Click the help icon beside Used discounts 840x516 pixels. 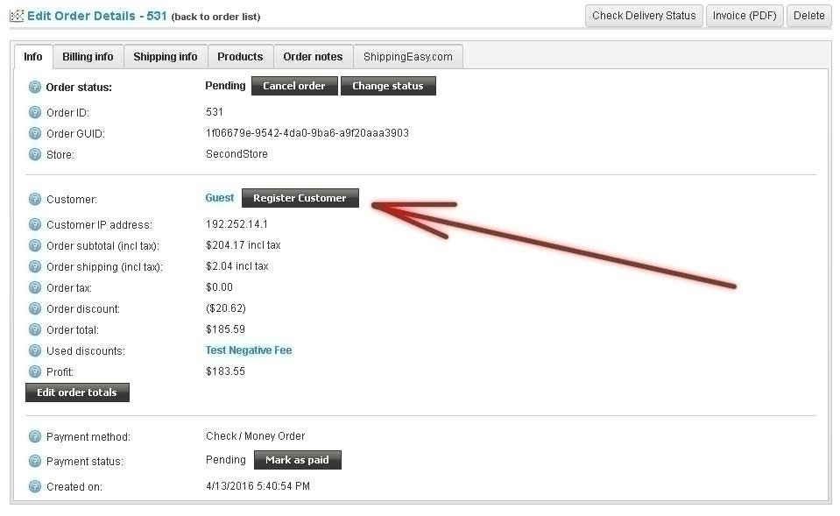(x=35, y=351)
